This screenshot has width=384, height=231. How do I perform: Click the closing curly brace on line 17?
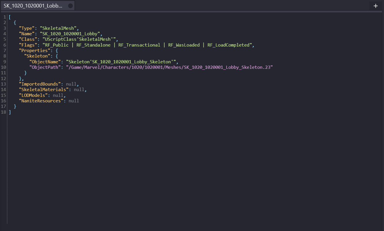(15, 106)
